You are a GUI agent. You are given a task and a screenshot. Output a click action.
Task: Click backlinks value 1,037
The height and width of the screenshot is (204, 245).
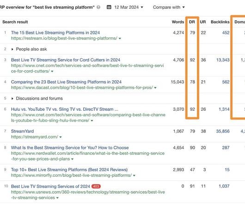point(224,186)
